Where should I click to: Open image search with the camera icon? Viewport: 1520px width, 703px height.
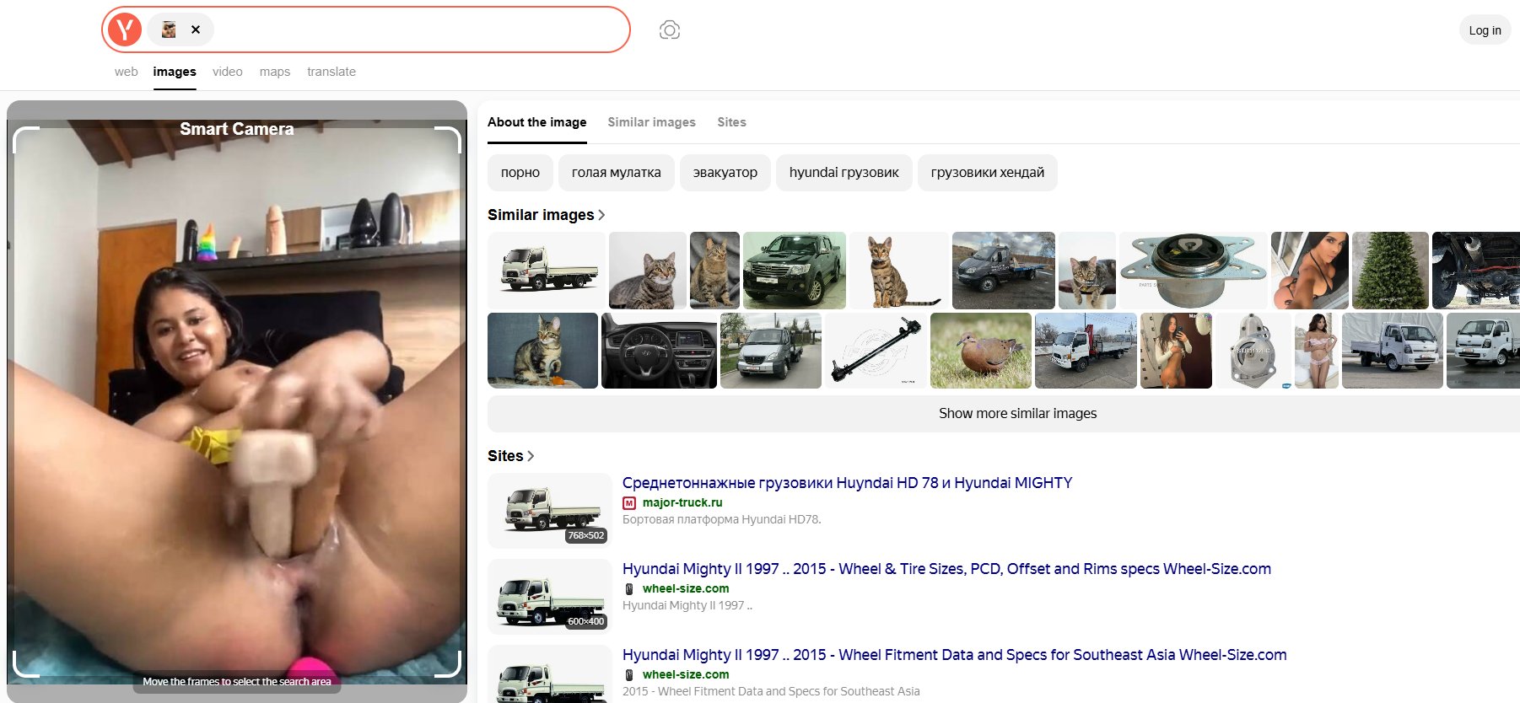(669, 30)
